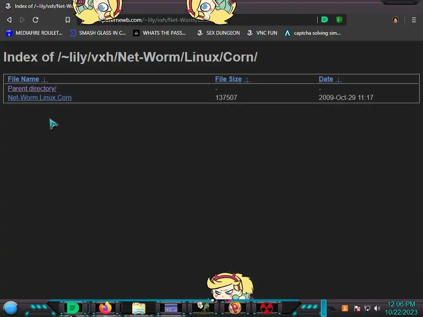
Task: Click the forward navigation arrow
Action: coord(22,20)
